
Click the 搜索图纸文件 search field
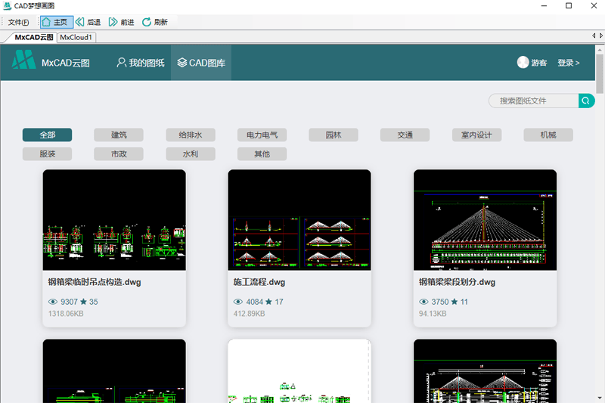coord(533,101)
